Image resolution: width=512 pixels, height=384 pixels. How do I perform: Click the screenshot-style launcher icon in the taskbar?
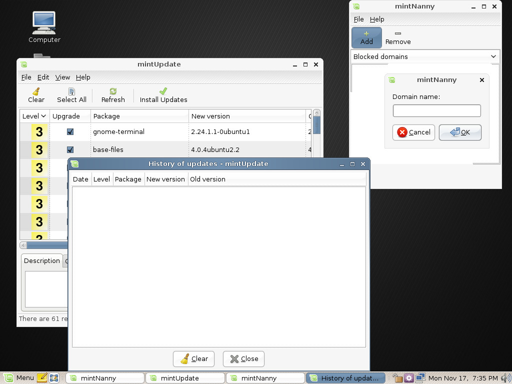coord(54,378)
